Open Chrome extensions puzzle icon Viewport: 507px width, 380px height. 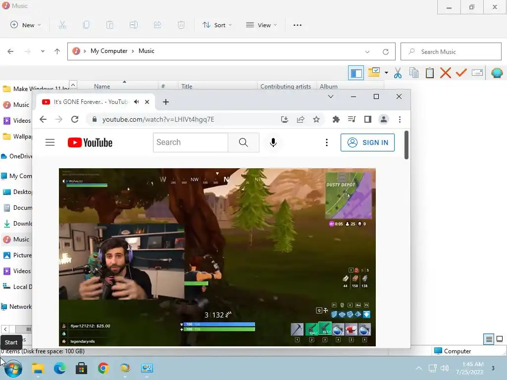click(x=336, y=119)
